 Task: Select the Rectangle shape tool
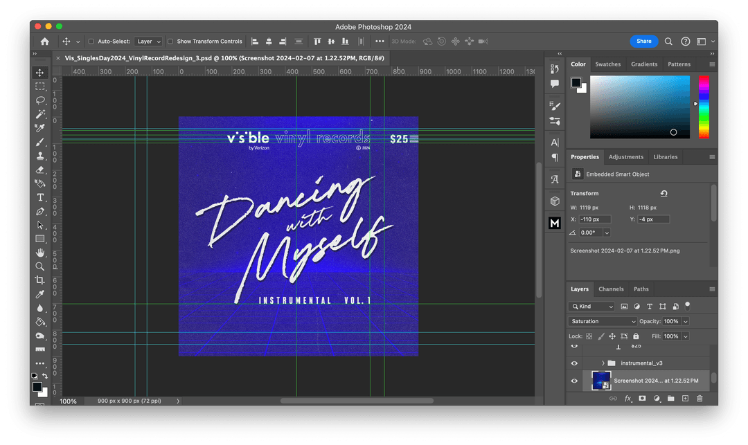pos(40,239)
